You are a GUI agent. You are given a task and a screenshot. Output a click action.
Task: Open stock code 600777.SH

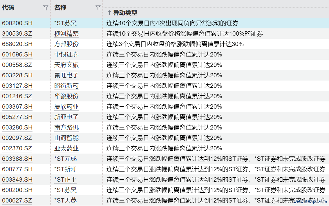(x=17, y=169)
